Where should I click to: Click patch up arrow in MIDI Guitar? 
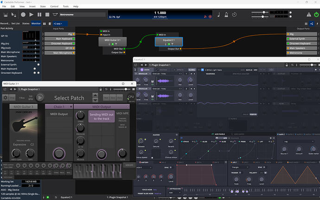point(95,95)
